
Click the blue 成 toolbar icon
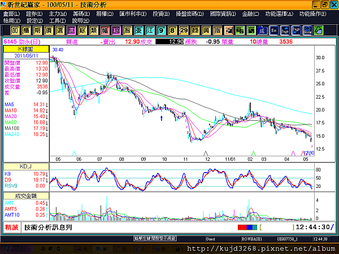pyautogui.click(x=262, y=30)
